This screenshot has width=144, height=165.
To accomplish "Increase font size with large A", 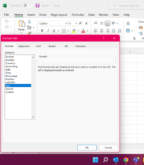I will pos(81,23).
